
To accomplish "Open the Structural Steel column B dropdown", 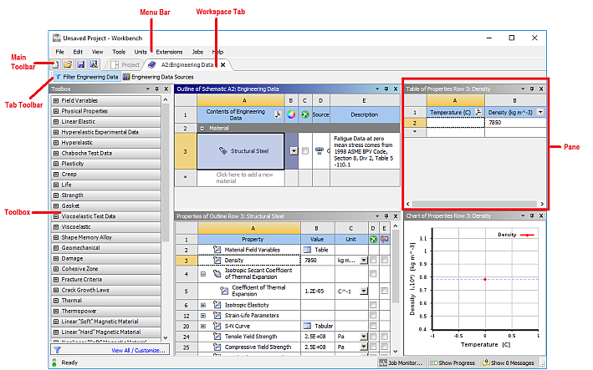I will pyautogui.click(x=294, y=150).
